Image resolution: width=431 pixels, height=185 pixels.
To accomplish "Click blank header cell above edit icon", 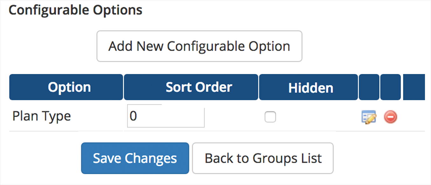I will tap(369, 87).
